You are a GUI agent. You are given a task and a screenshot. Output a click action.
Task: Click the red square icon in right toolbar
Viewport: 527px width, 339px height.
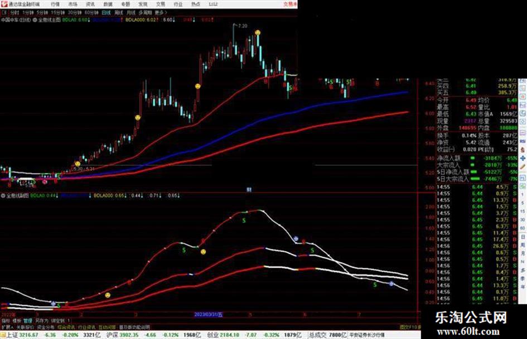pos(523,97)
